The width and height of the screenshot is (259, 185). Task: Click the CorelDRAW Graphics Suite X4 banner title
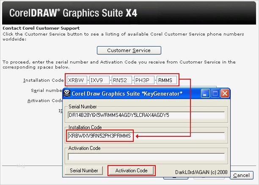coord(73,13)
